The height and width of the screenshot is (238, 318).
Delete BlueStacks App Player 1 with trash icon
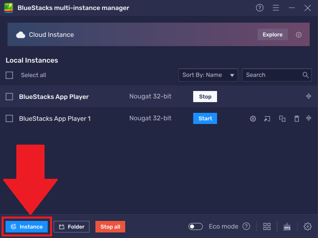[297, 118]
